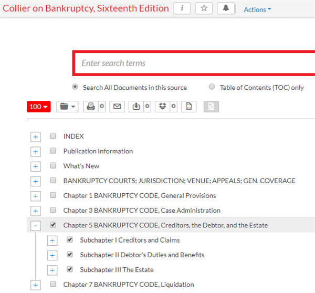The width and height of the screenshot is (315, 293).
Task: Create an alert with the bell icon
Action: 226,8
